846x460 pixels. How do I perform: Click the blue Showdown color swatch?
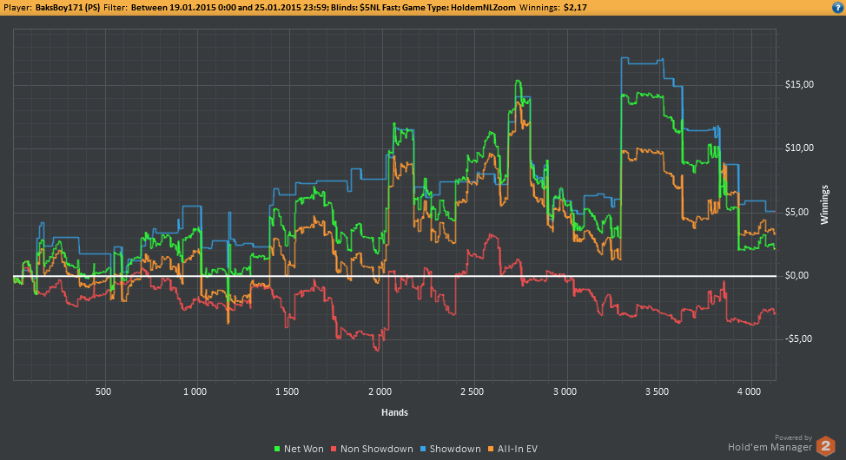pos(423,449)
